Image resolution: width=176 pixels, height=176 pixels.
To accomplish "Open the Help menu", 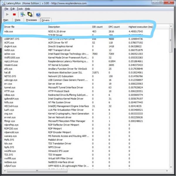I will [27, 9].
